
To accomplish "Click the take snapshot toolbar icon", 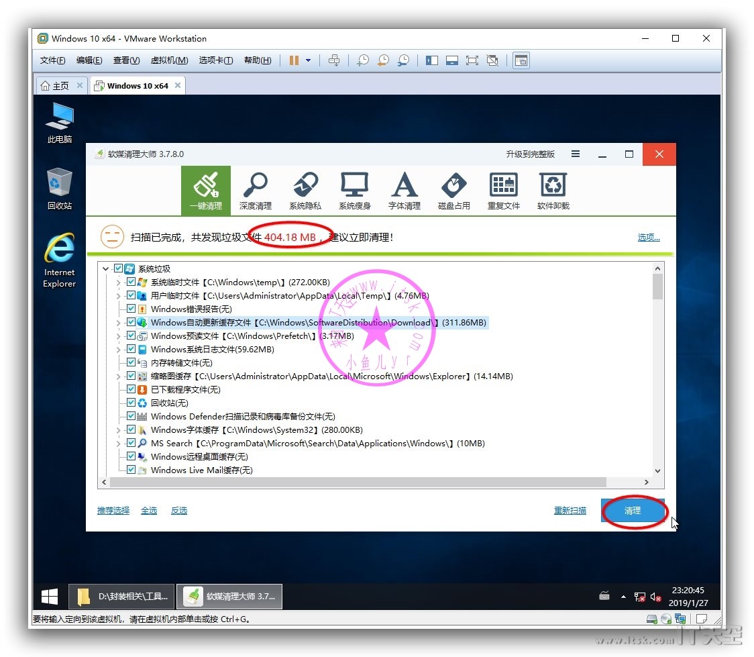I will (363, 60).
